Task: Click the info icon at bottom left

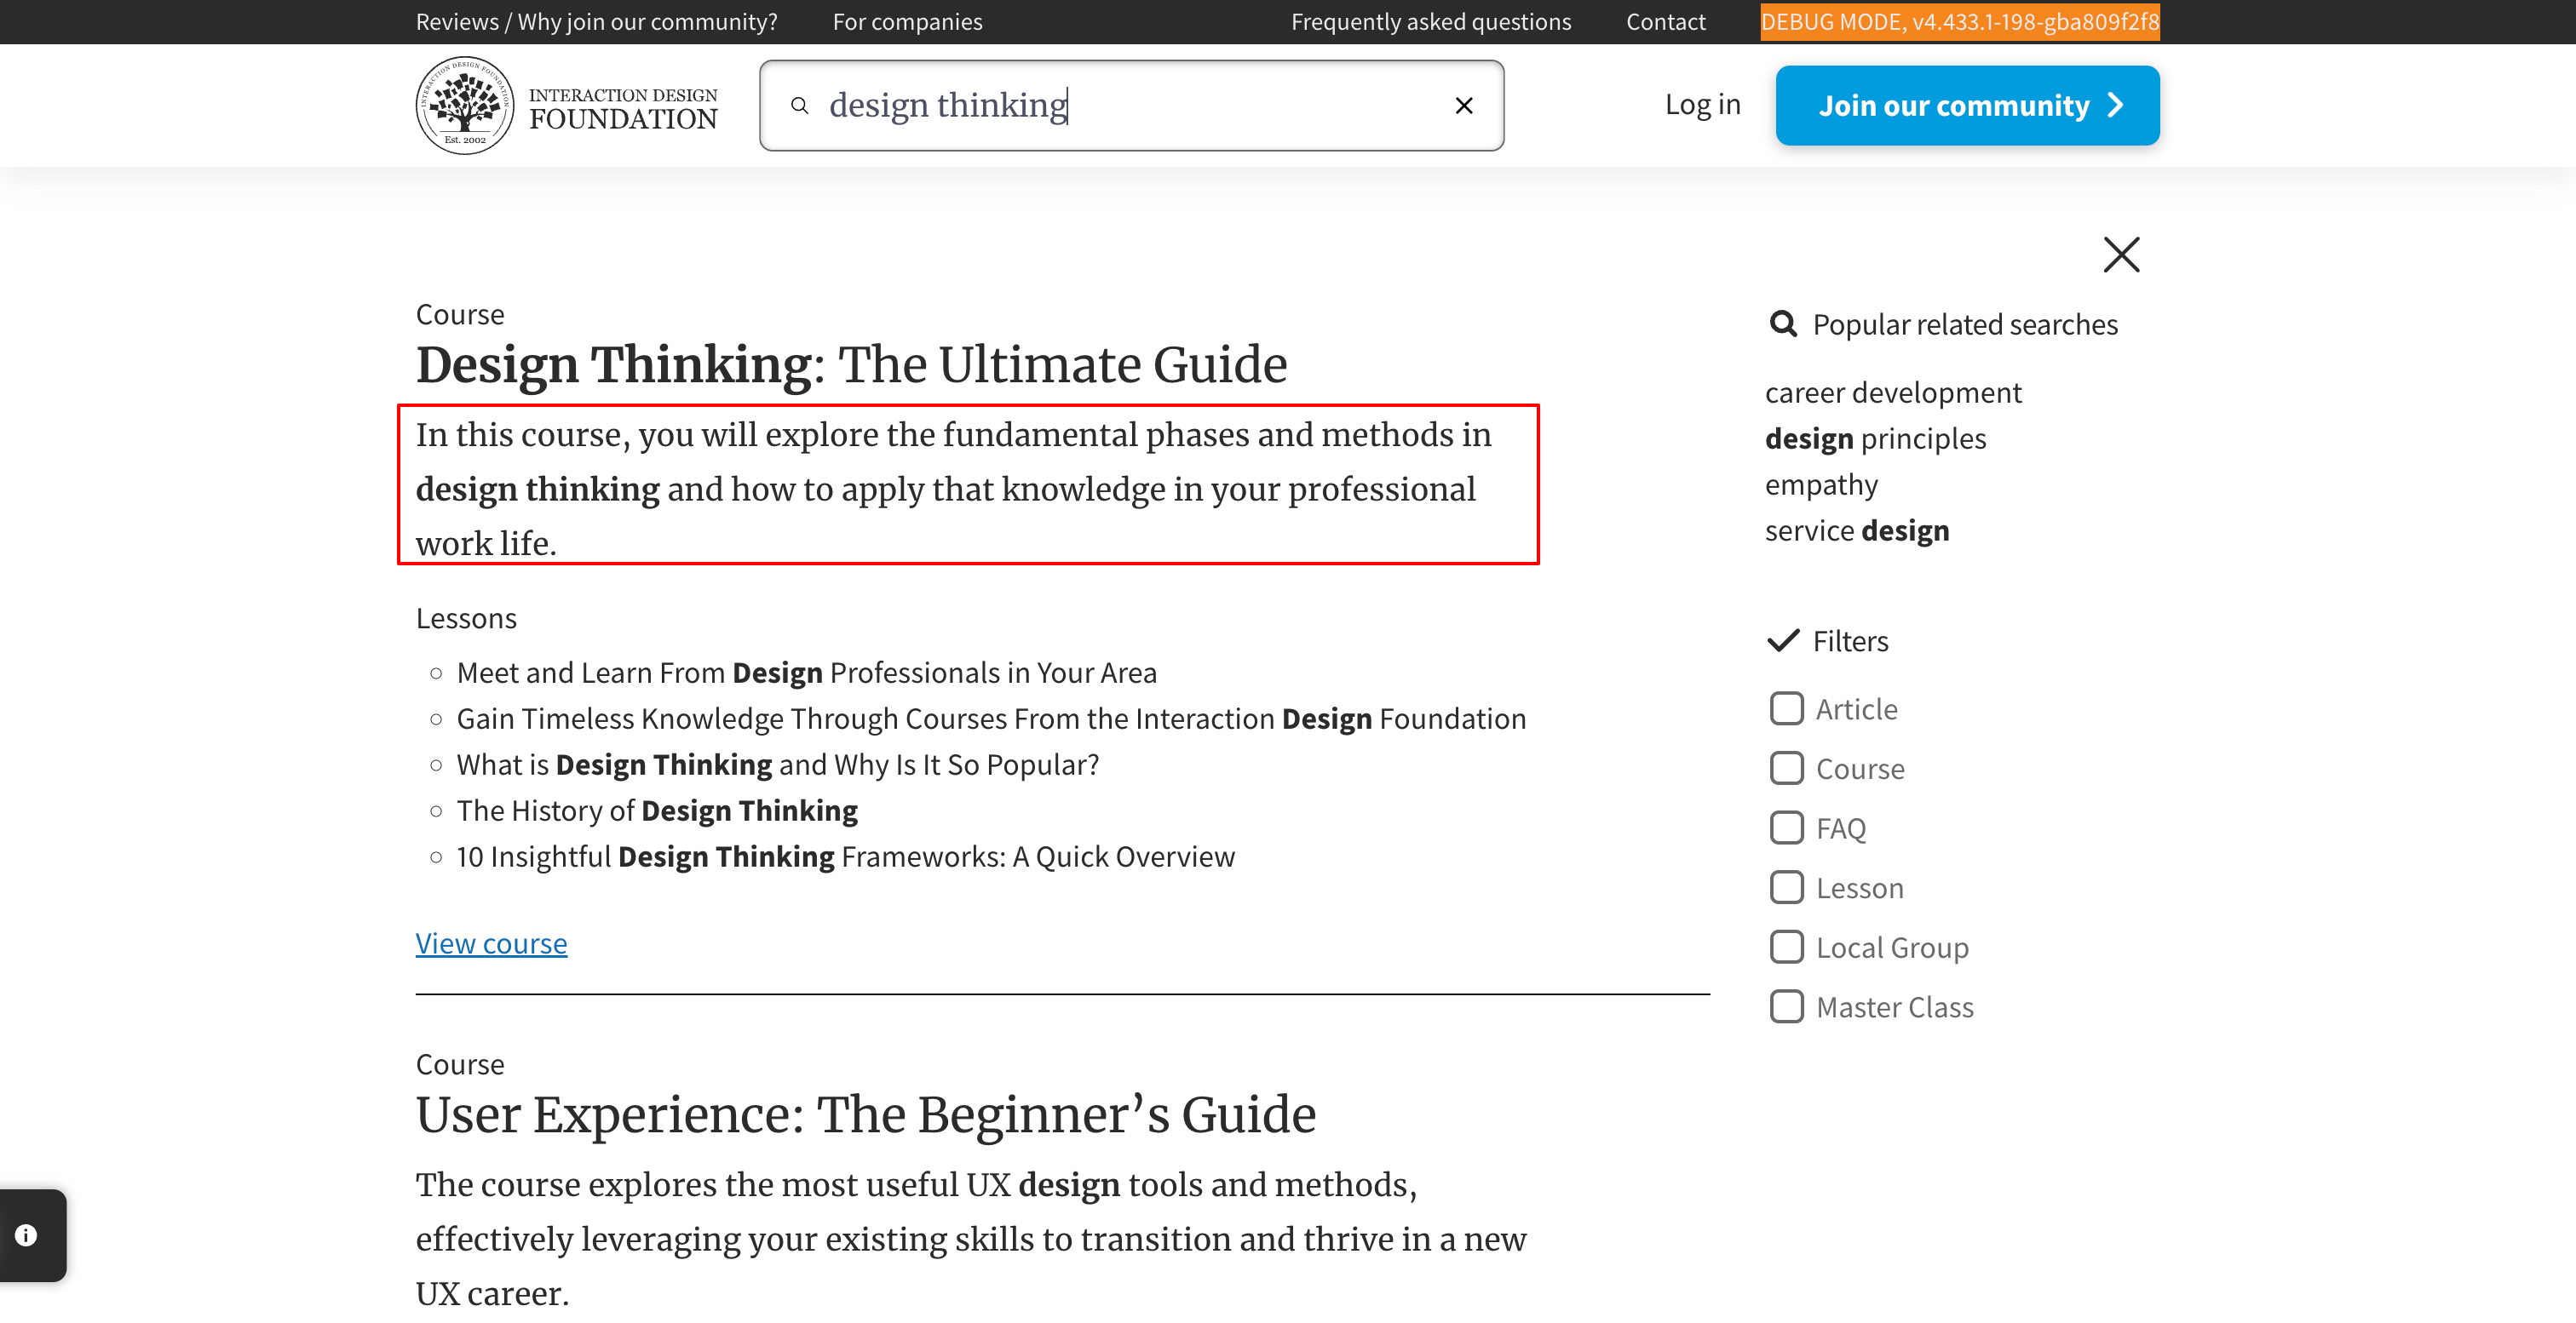Action: coord(27,1235)
